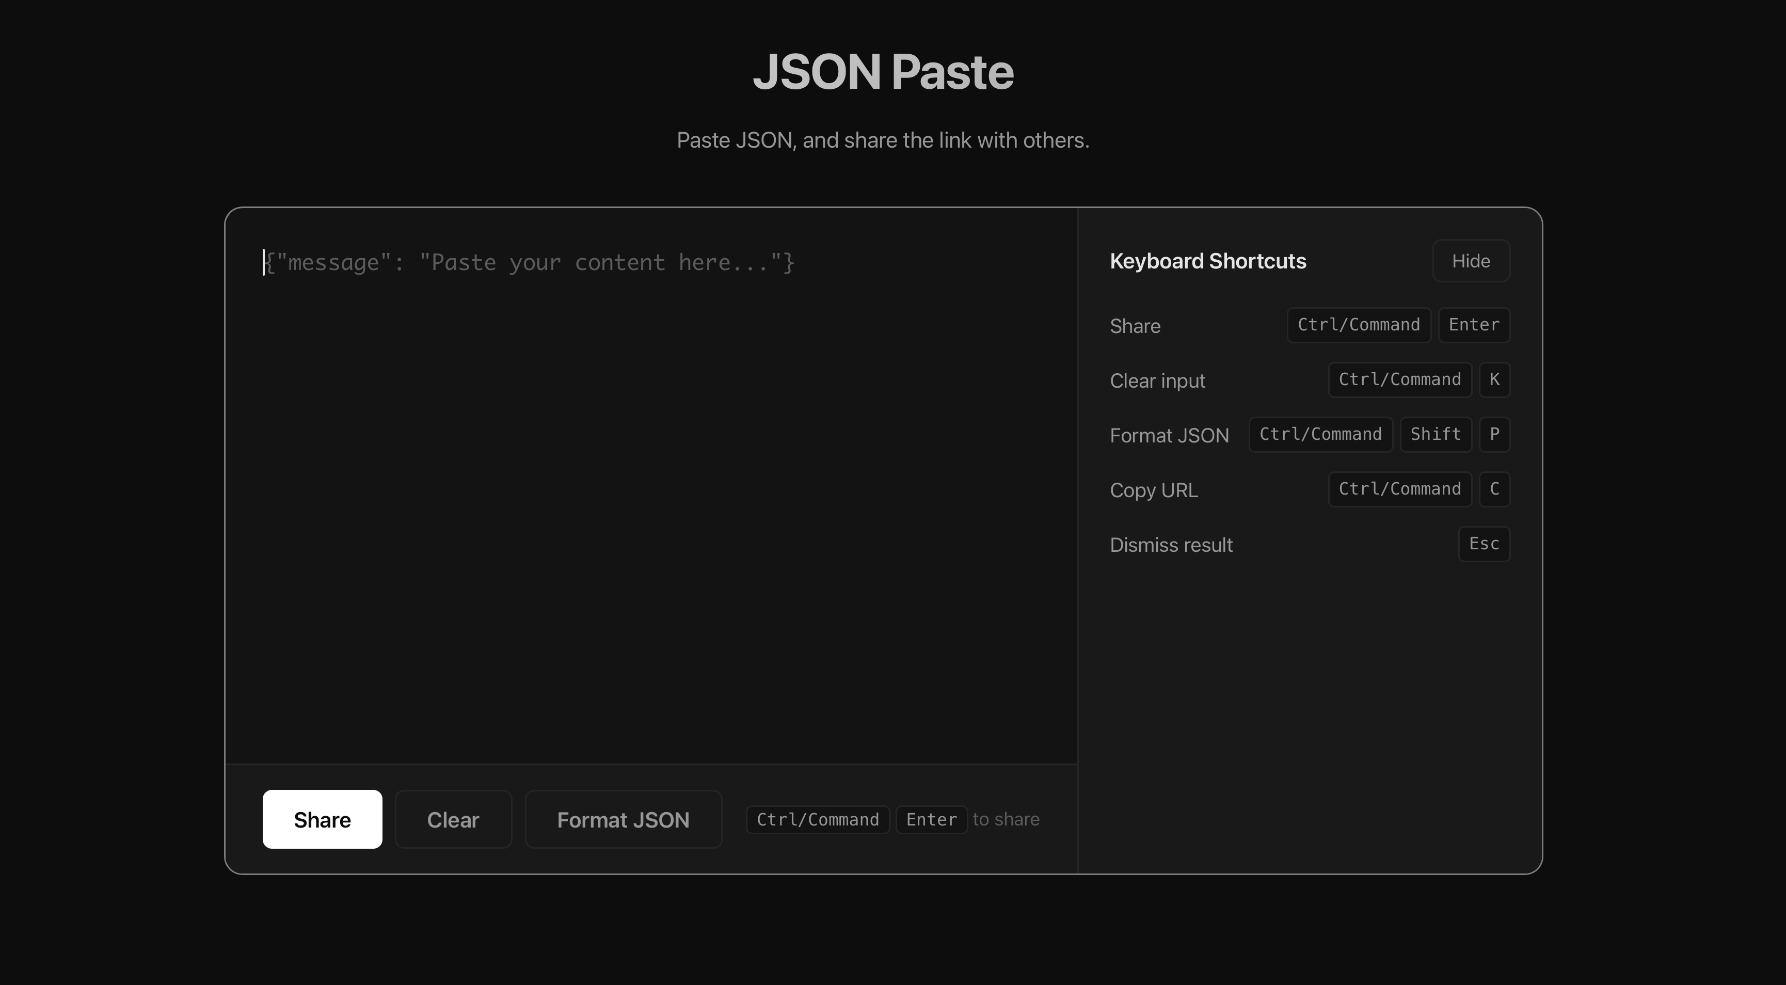
Task: Click the K key badge for Clear input
Action: 1495,379
